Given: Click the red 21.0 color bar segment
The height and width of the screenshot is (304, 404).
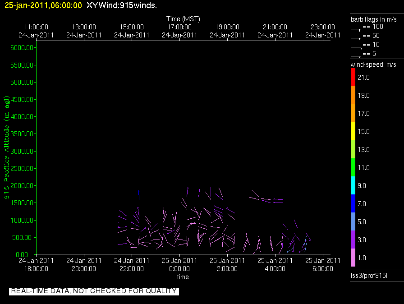Looking at the screenshot, I should click(353, 77).
